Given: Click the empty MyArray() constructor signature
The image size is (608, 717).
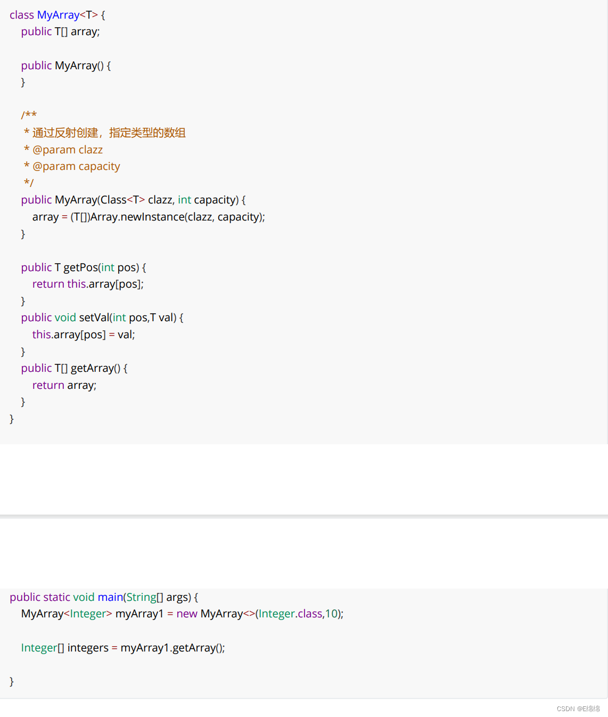Looking at the screenshot, I should (65, 66).
